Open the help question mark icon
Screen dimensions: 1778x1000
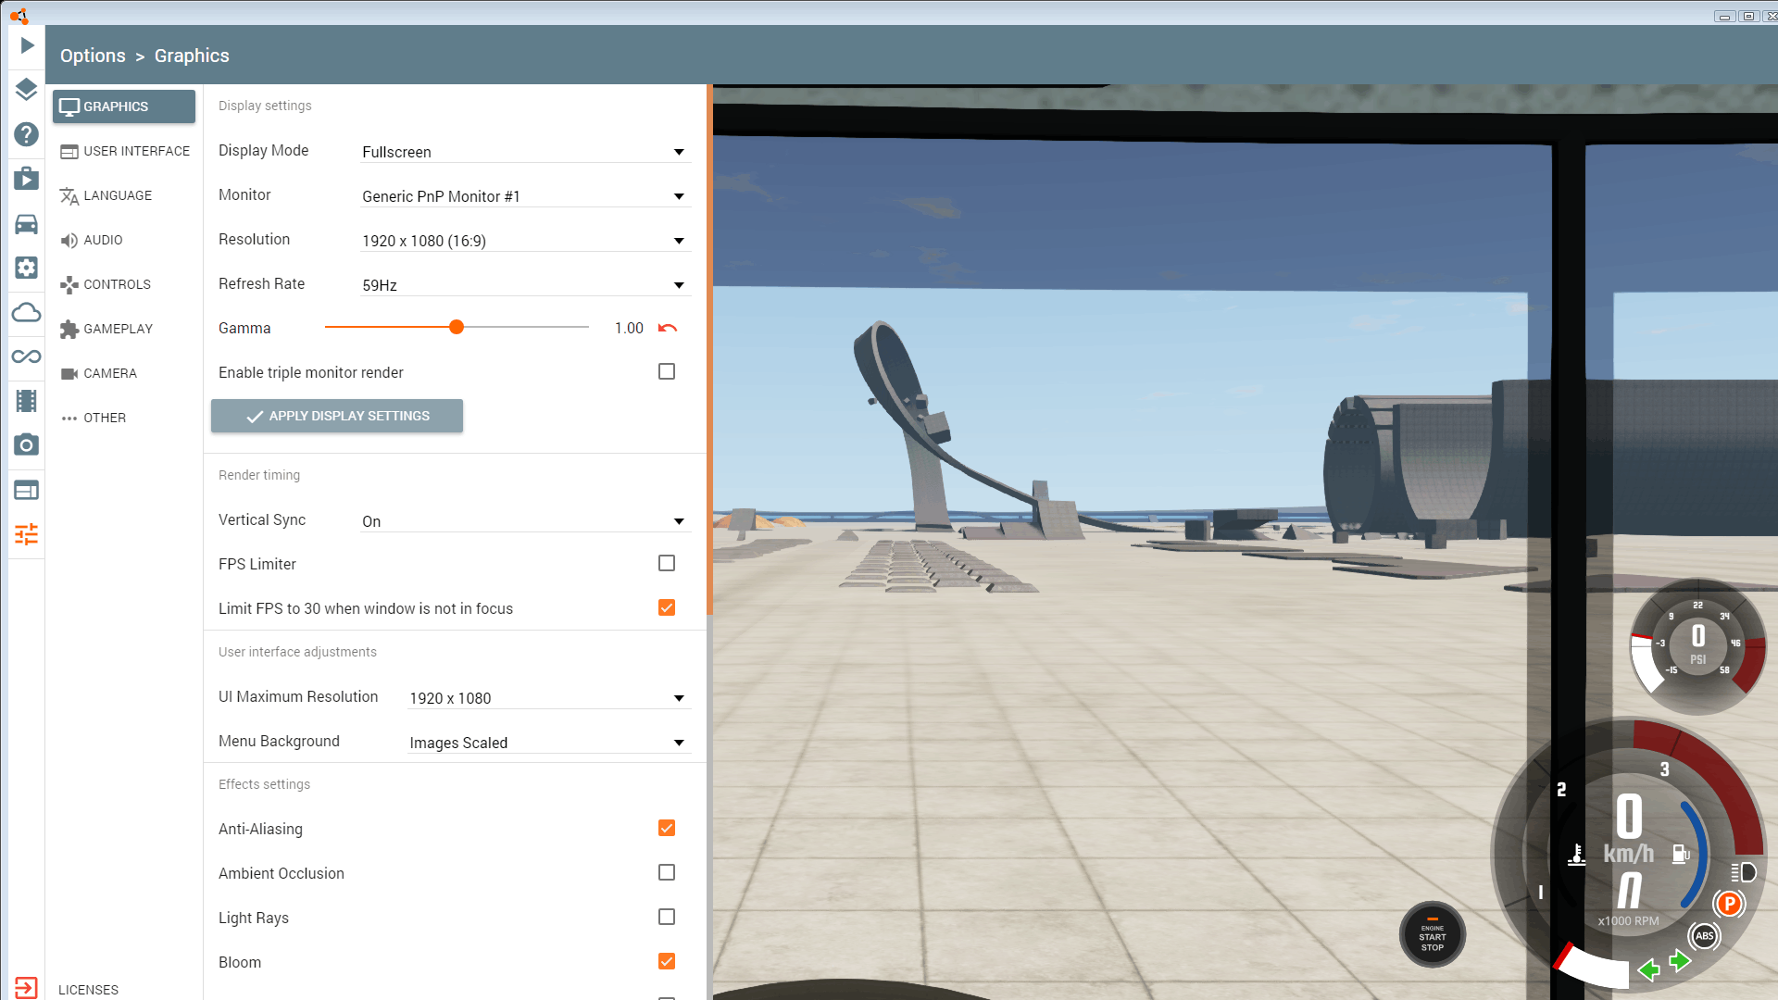26,134
